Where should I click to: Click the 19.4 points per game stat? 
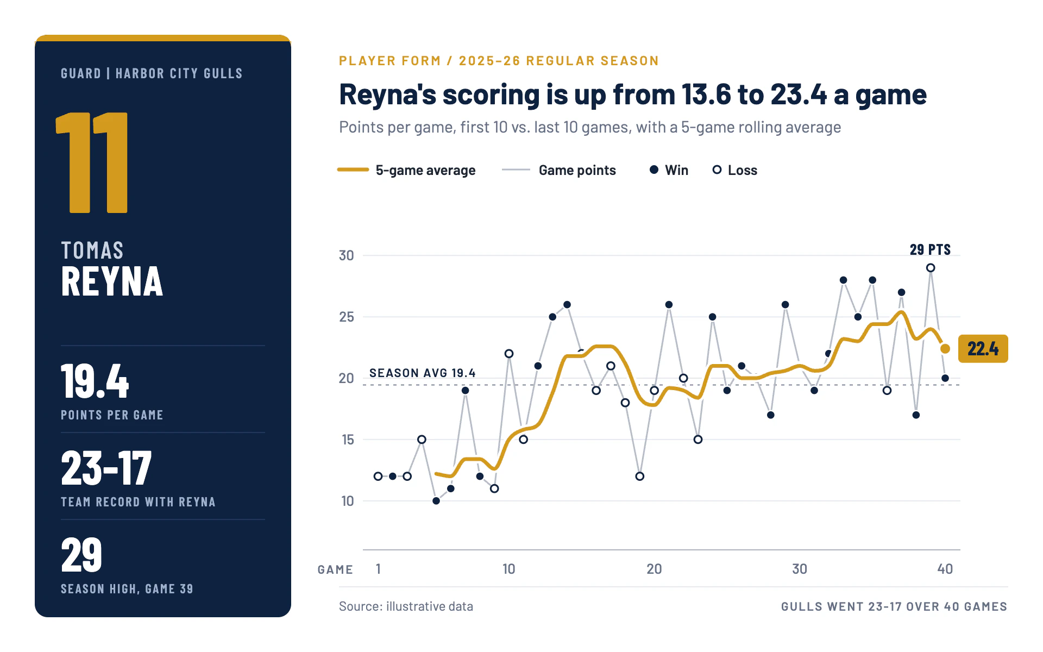pos(95,381)
